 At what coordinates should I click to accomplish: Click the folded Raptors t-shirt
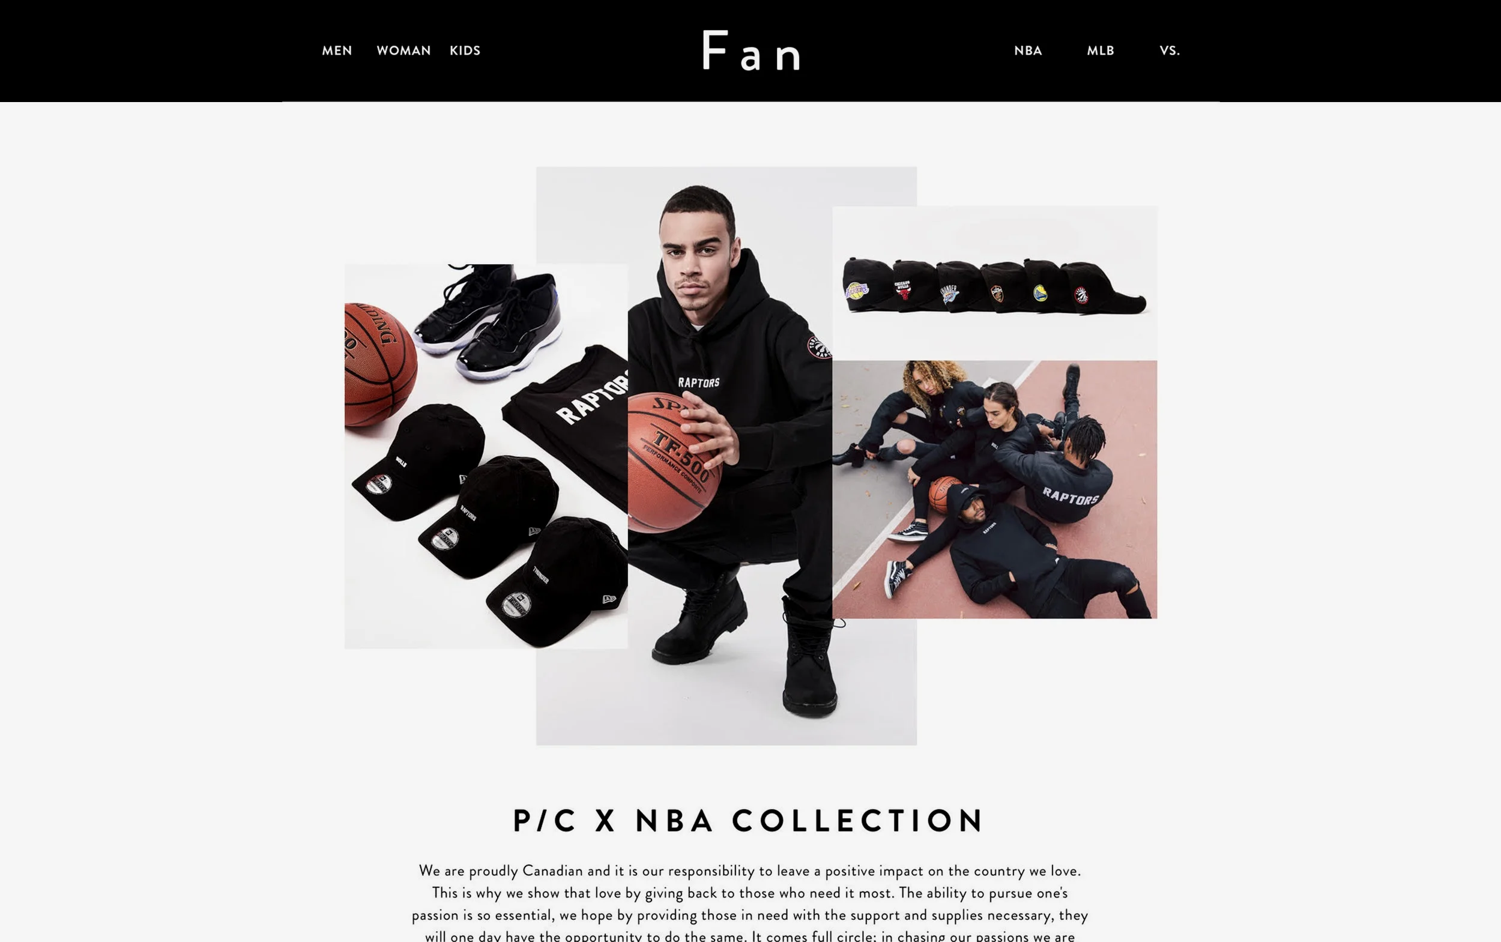[568, 424]
